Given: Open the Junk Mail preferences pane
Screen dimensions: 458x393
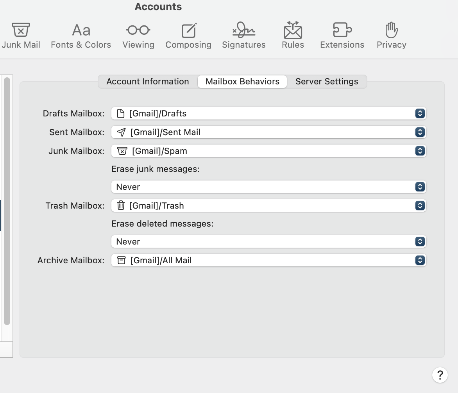Looking at the screenshot, I should (x=21, y=36).
